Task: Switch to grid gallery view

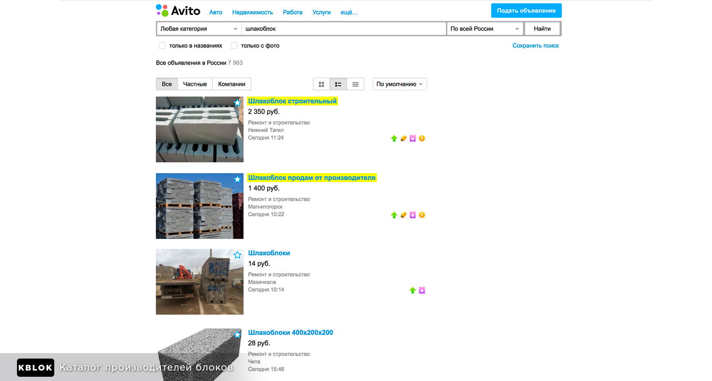Action: [x=321, y=84]
